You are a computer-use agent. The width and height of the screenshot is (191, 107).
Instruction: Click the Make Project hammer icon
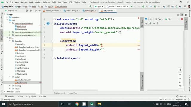[90, 7]
